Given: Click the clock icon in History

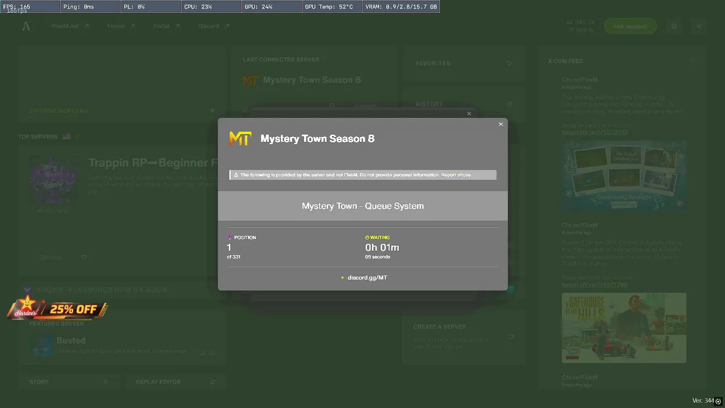Looking at the screenshot, I should (x=509, y=104).
